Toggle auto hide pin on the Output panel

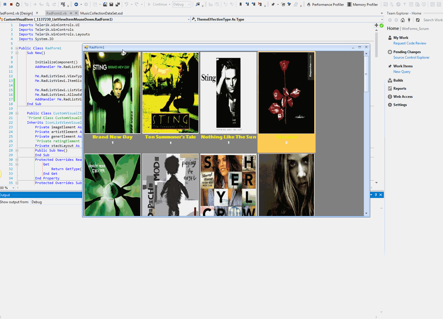tap(376, 195)
